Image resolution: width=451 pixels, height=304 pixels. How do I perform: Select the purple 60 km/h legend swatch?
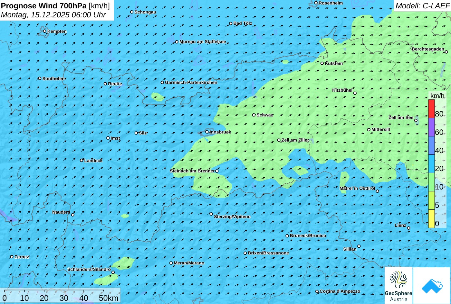[431, 127]
